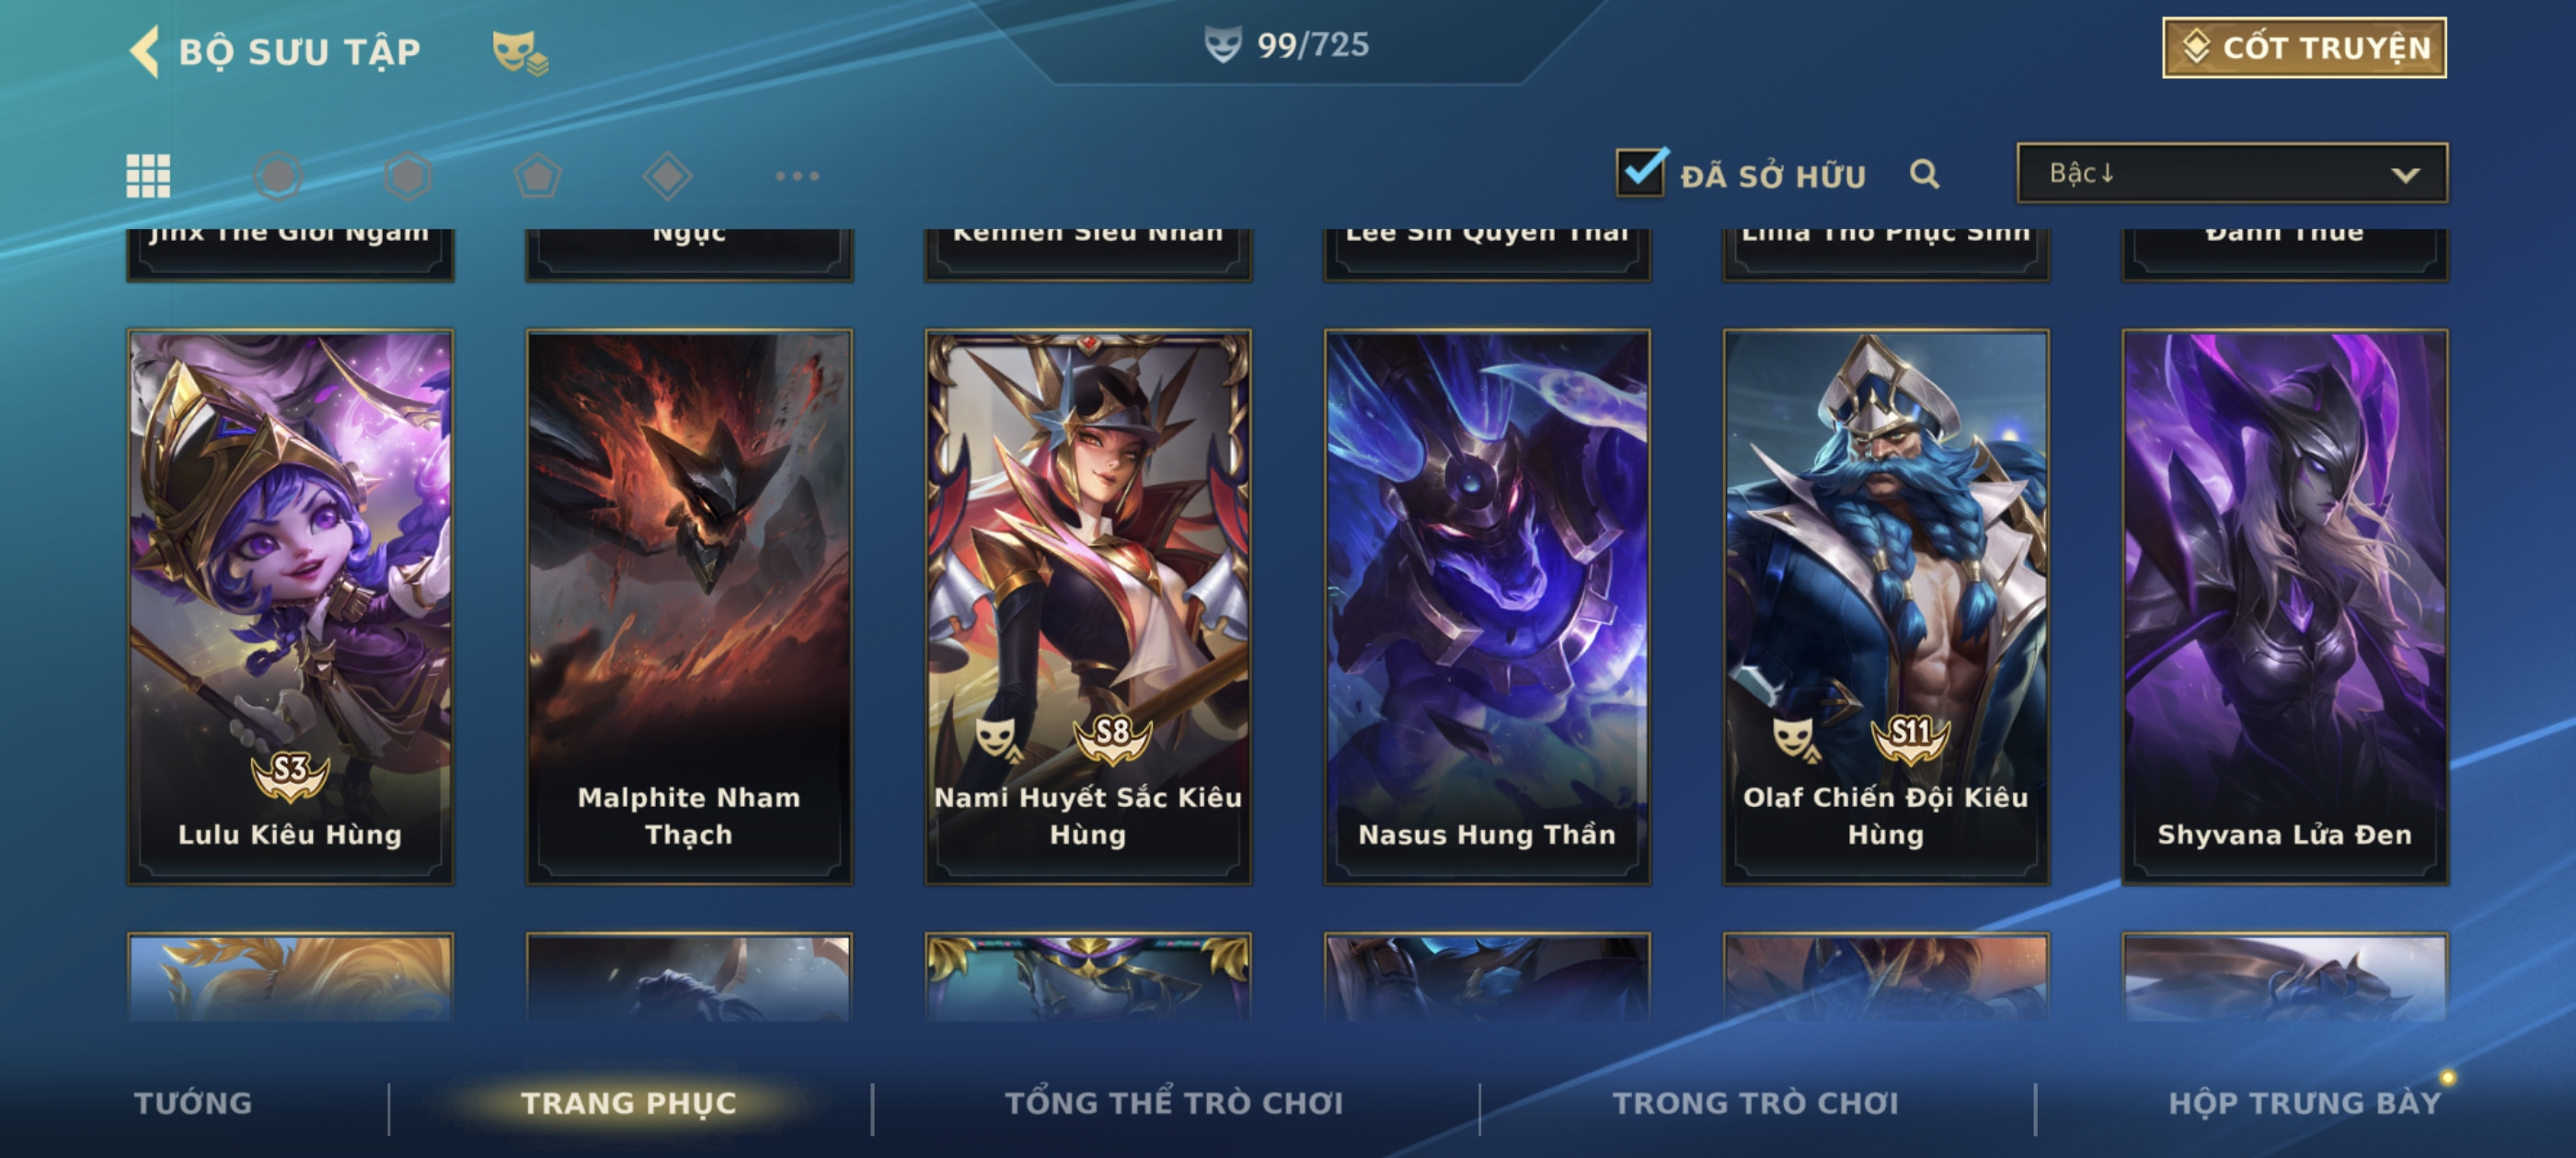Open the Hộp Trưng Bày tab

tap(2304, 1103)
